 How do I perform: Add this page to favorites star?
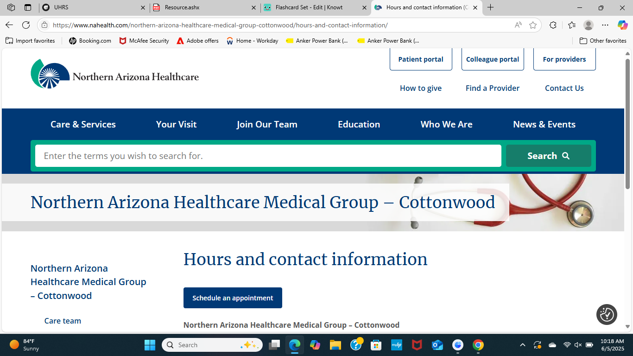point(533,25)
